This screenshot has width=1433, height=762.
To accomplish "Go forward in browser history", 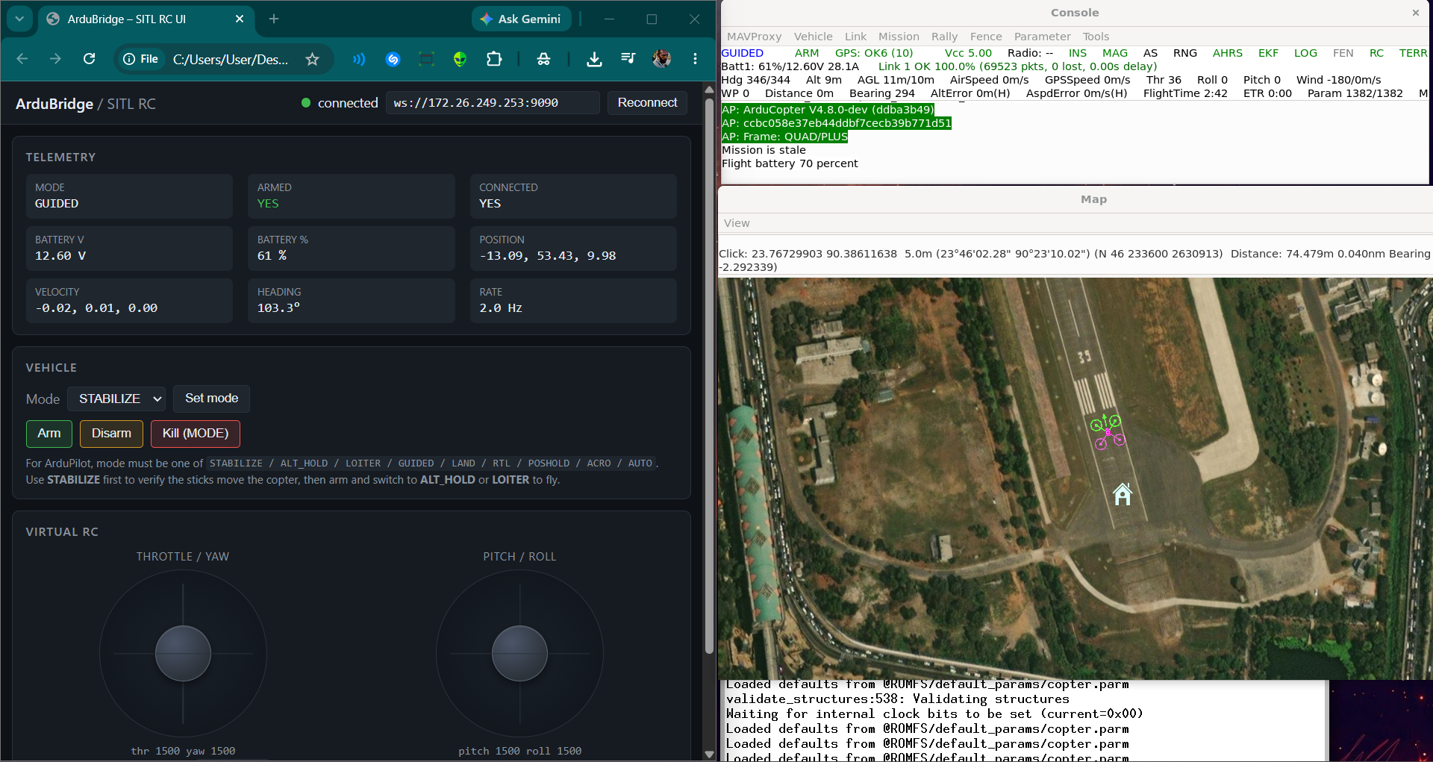I will (55, 59).
